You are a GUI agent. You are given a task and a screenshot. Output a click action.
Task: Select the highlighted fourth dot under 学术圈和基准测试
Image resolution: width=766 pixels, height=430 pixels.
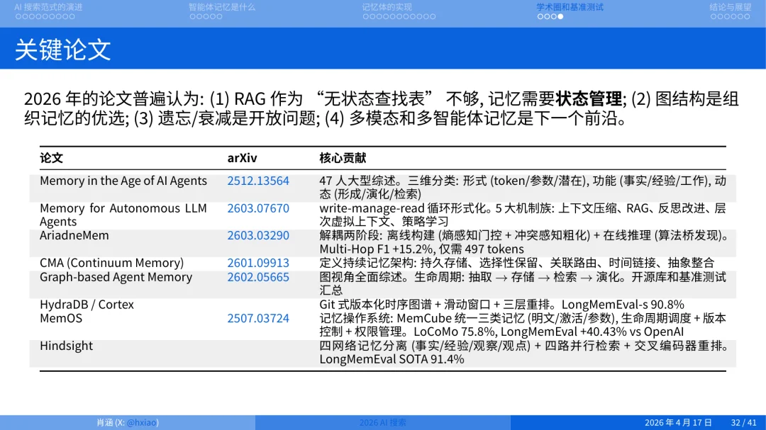pos(560,15)
